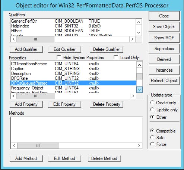The height and width of the screenshot is (170, 184).
Task: Click the Properties list scroll-up arrow
Action: point(139,65)
